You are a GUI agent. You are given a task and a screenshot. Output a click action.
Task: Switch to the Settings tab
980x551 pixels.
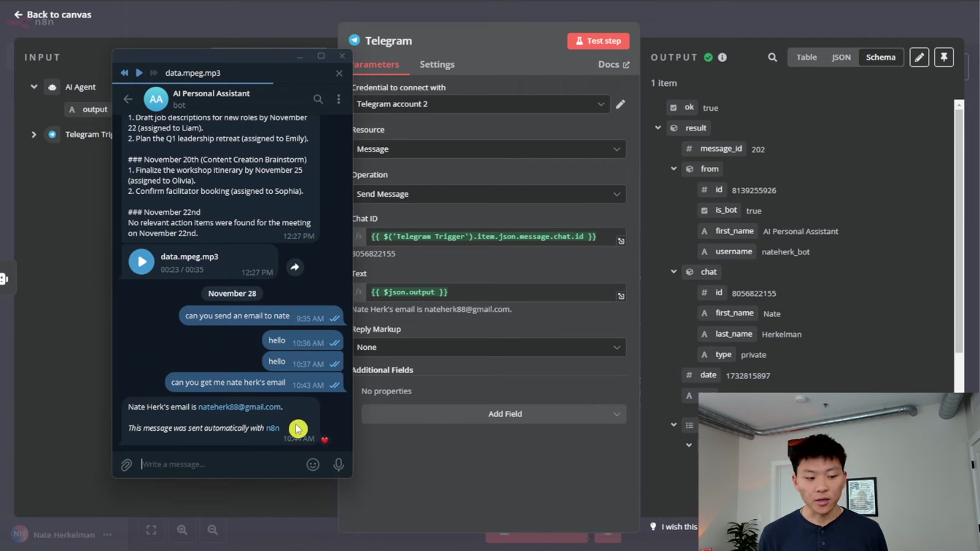pyautogui.click(x=437, y=64)
